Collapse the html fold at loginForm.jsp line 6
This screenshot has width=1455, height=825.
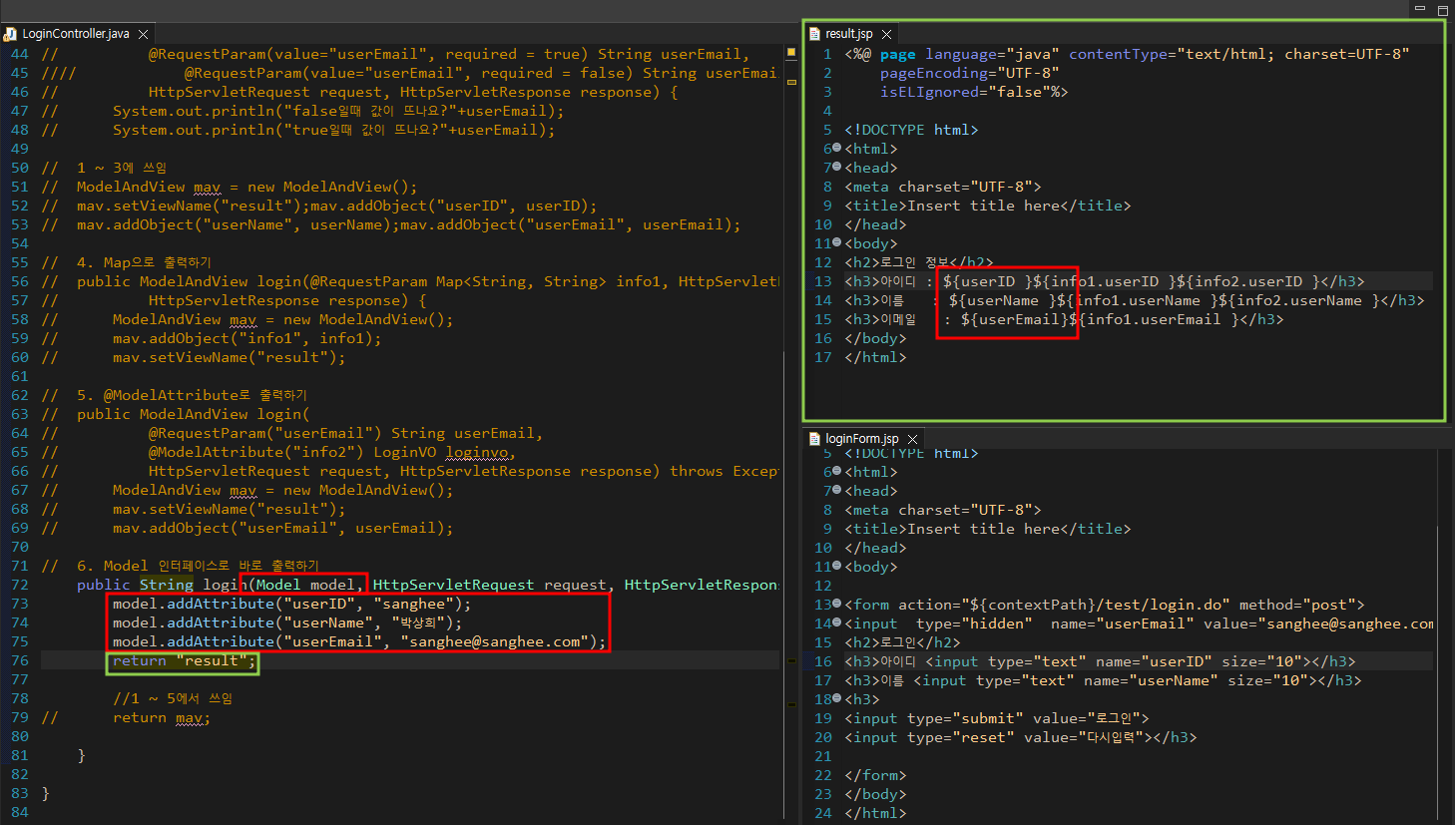[x=837, y=471]
